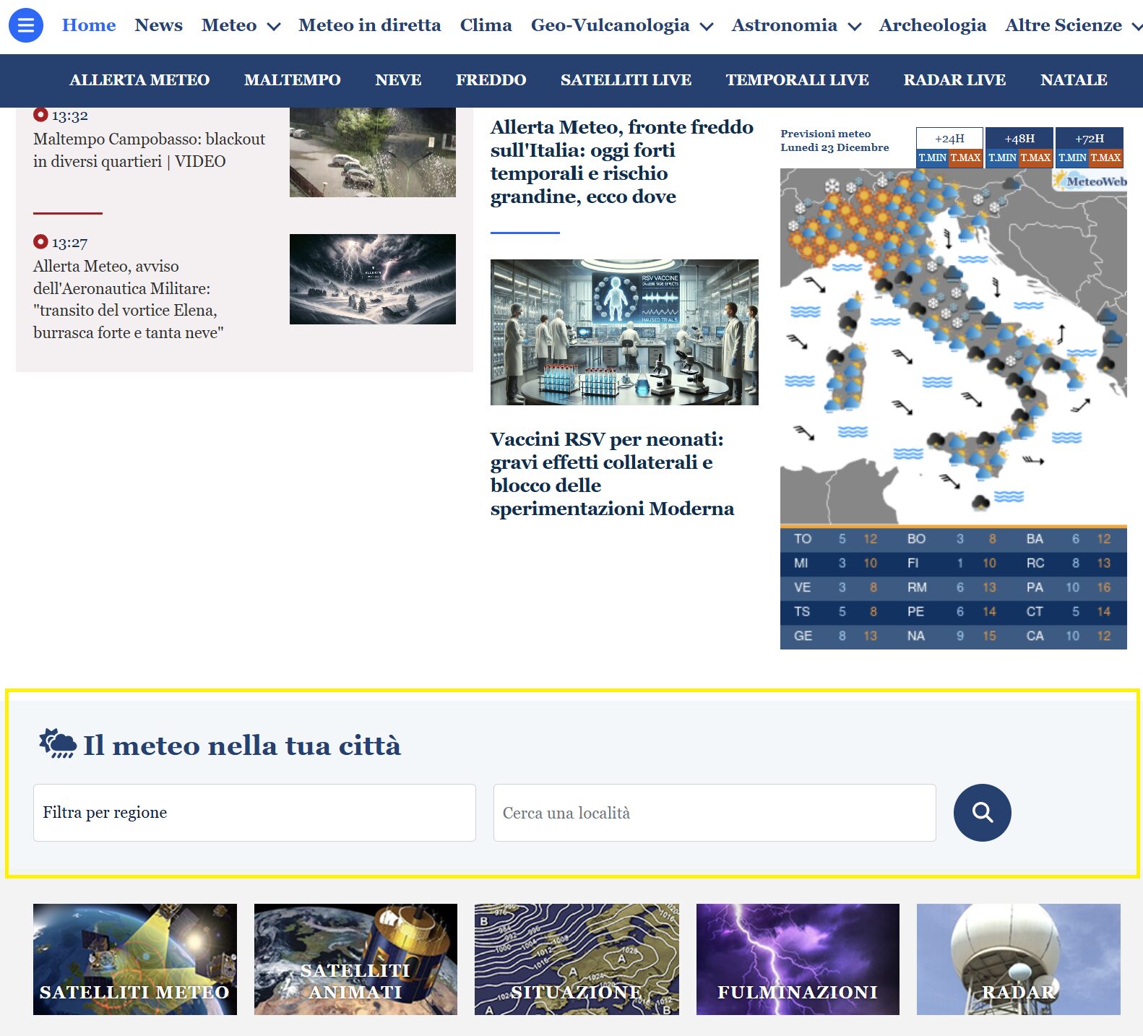Viewport: 1143px width, 1036px height.
Task: Open the RADAR tile
Action: (x=1019, y=959)
